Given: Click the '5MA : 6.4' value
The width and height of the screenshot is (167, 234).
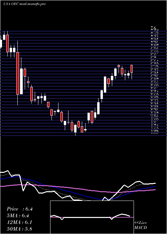Looking at the screenshot, I should pyautogui.click(x=18, y=216).
